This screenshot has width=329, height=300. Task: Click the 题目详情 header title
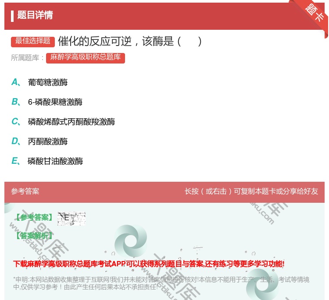point(35,15)
